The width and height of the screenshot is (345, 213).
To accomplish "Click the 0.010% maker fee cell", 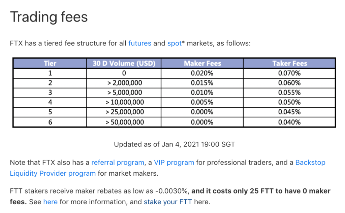I will [202, 93].
